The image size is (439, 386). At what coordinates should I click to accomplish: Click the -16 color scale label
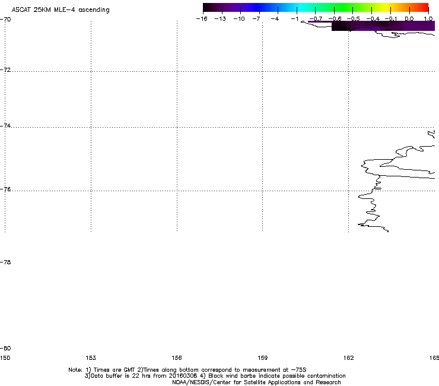[202, 19]
